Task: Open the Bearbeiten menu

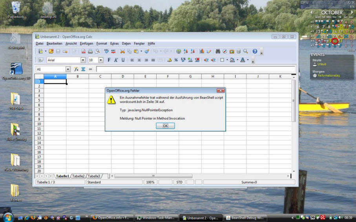Action: pos(54,44)
